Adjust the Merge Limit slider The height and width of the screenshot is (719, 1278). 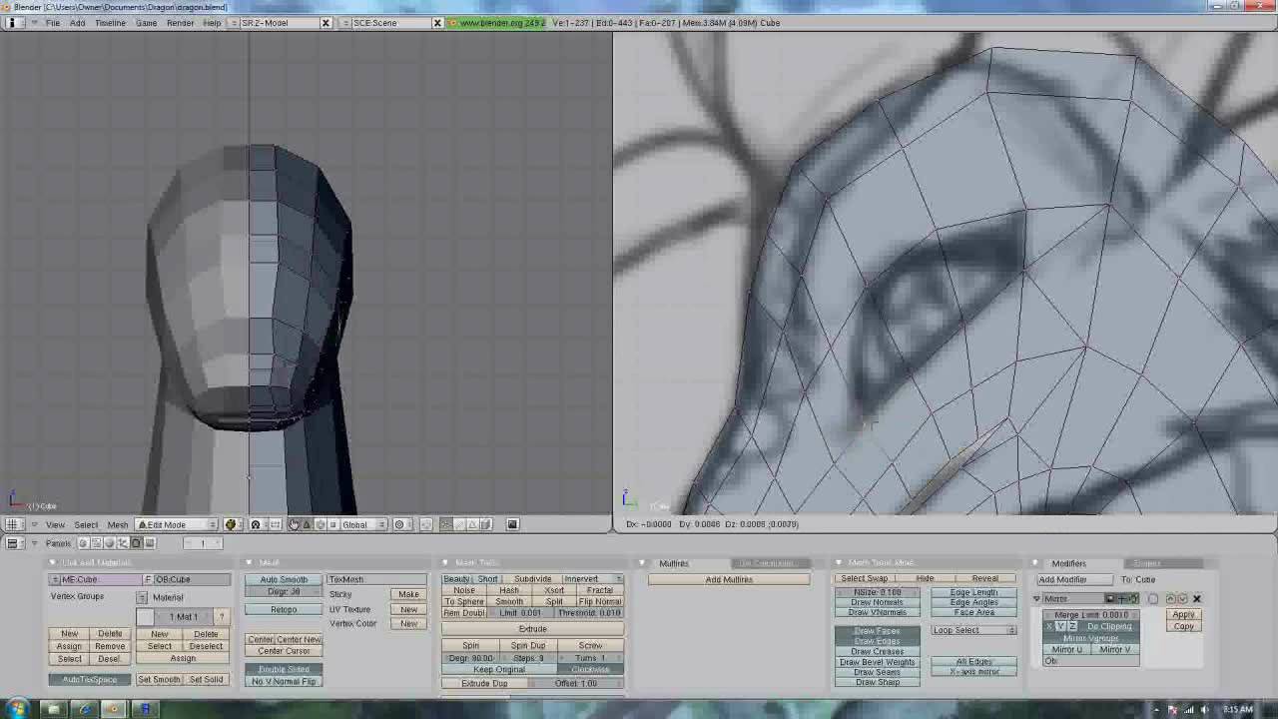pos(1091,615)
